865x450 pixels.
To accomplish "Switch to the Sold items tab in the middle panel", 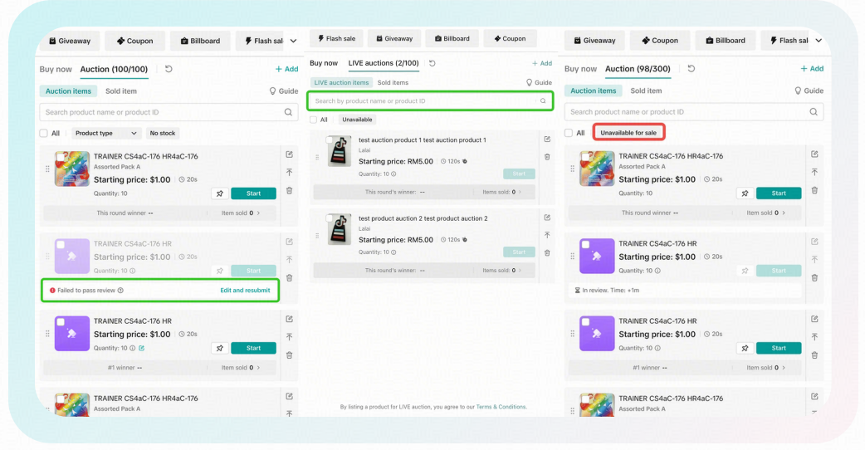I will coord(393,83).
